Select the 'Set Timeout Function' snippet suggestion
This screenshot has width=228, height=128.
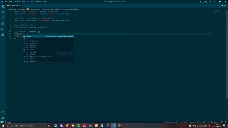(x=48, y=54)
